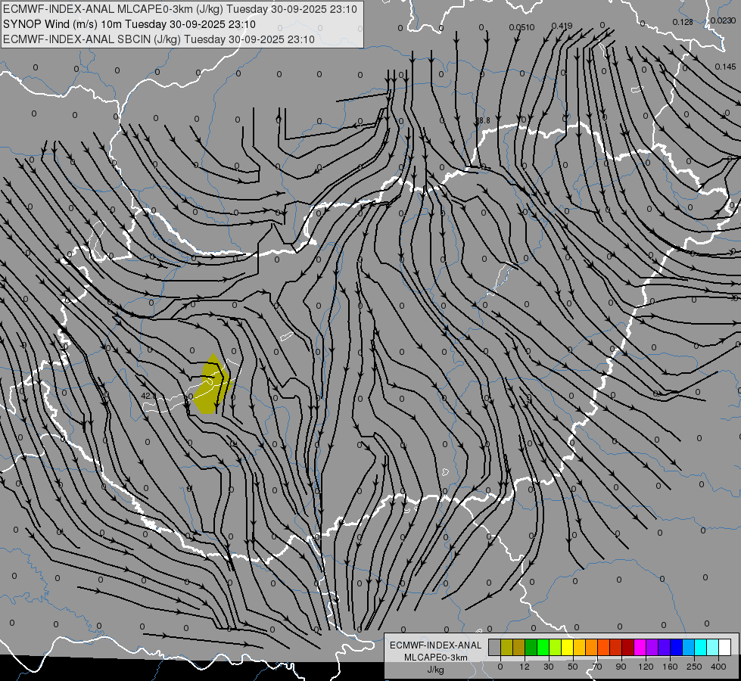Click the 120 tick label in legend

646,667
